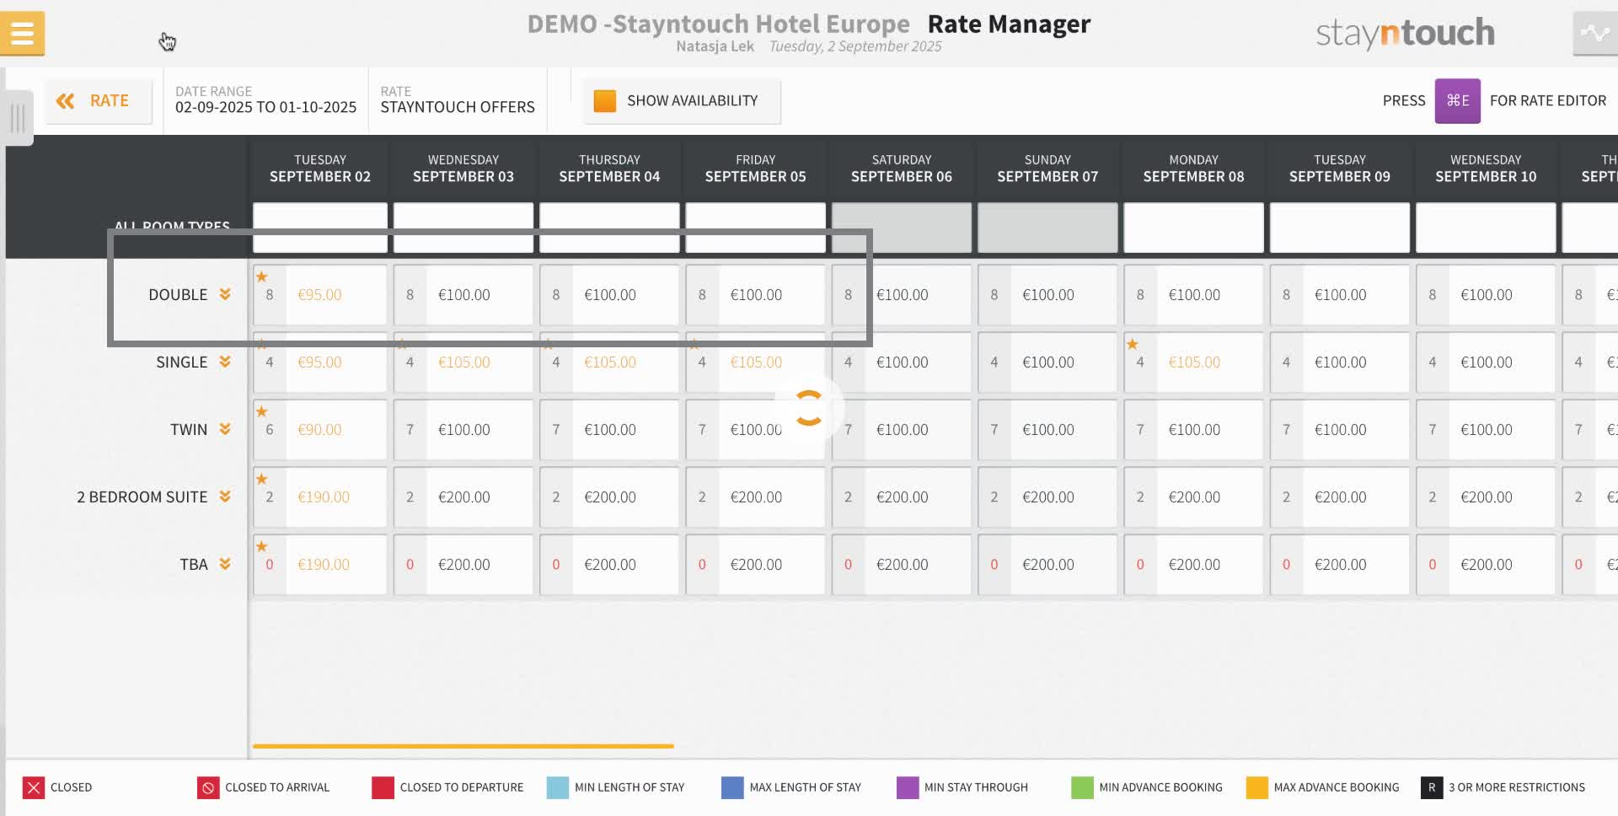1618x816 pixels.
Task: Click star icon on 2 BEDROOM SUITE September 02
Action: 262,479
